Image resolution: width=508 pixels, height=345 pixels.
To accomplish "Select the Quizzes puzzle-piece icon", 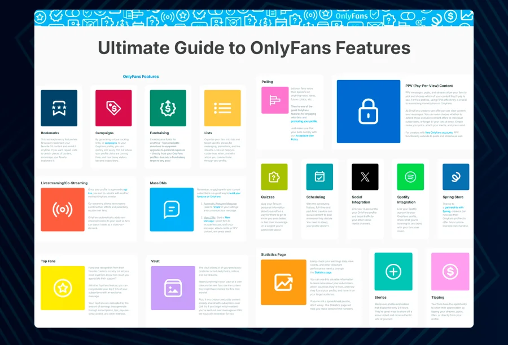I will [x=274, y=176].
